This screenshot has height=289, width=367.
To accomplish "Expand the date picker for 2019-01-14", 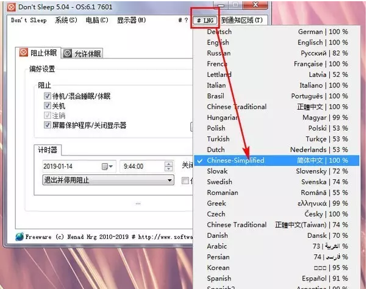I will click(x=111, y=166).
